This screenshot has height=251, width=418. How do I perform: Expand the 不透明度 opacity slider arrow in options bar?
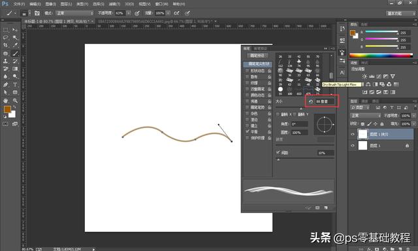[129, 13]
